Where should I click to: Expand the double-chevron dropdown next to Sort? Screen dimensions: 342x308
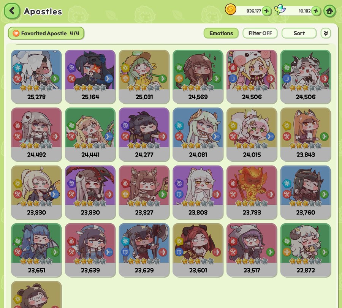click(326, 33)
